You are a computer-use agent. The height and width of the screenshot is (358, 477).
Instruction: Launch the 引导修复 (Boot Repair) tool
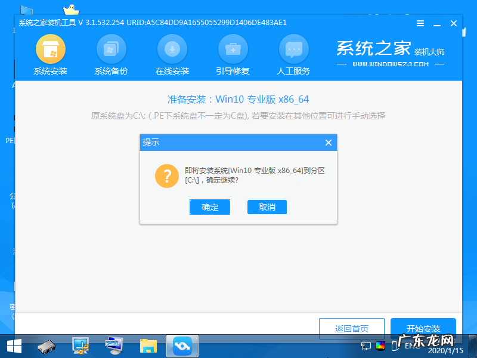coord(233,53)
